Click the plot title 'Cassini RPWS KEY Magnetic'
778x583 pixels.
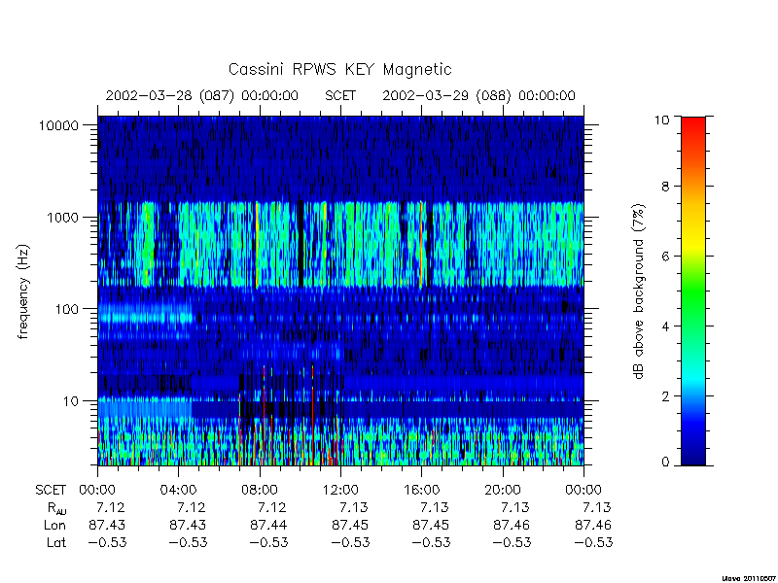pyautogui.click(x=339, y=69)
